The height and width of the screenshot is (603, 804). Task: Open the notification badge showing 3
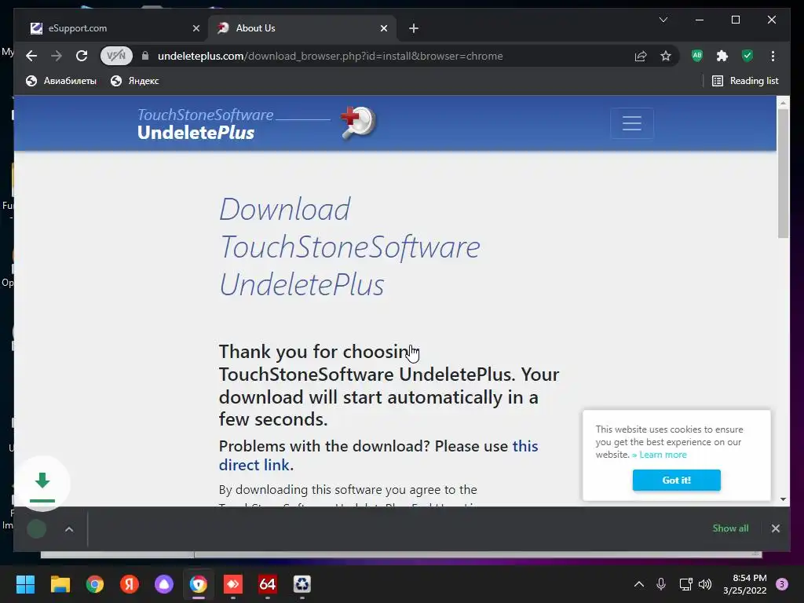(x=782, y=584)
